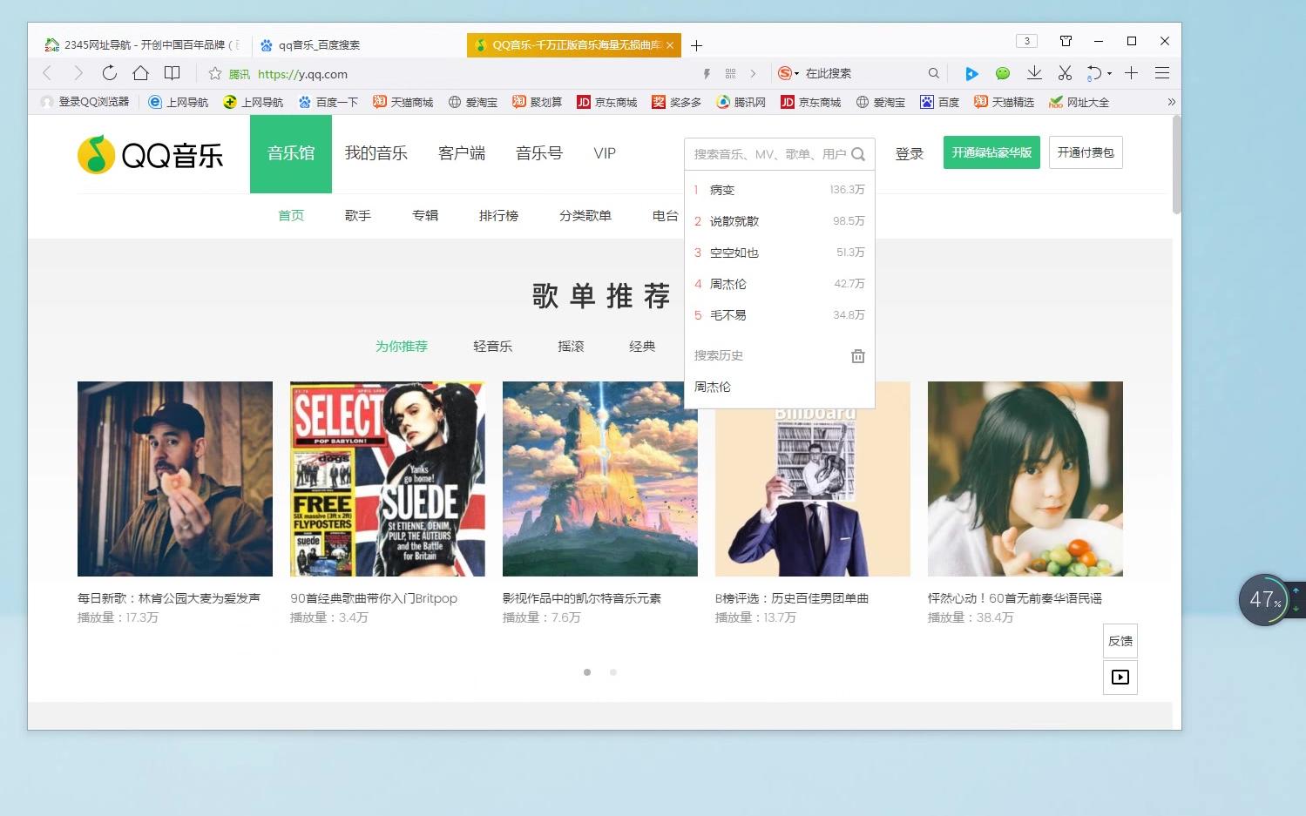Select hot search 毛不易
1306x816 pixels.
coord(780,315)
